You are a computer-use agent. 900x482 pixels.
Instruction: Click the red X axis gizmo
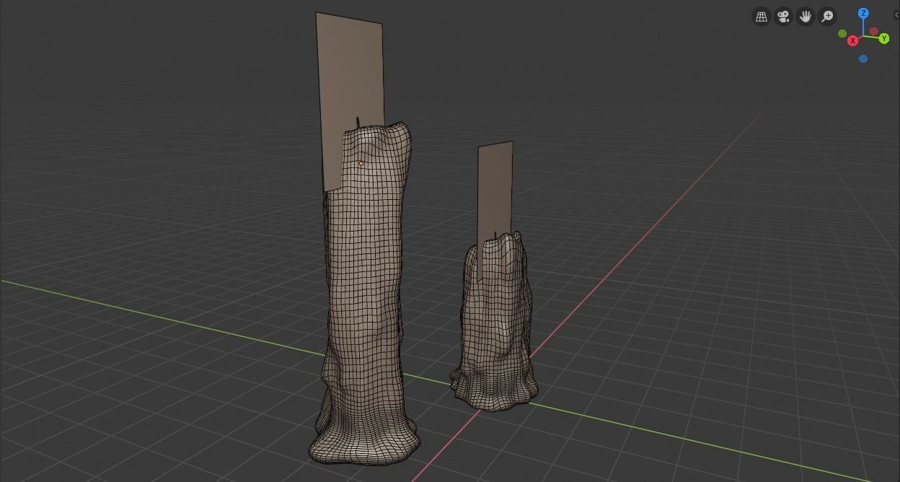853,41
